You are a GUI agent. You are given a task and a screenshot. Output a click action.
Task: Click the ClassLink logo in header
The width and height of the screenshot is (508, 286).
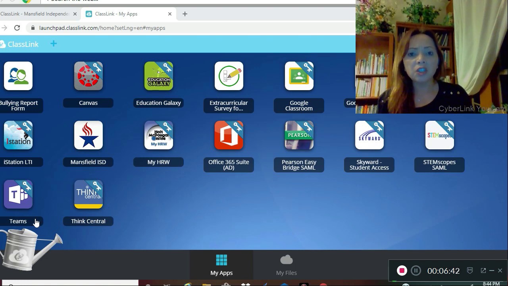(19, 44)
